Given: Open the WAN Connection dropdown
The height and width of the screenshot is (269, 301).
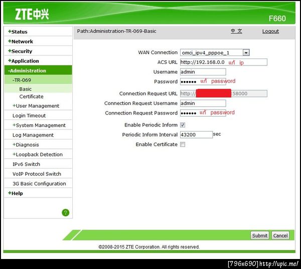Looking at the screenshot, I should [215, 52].
